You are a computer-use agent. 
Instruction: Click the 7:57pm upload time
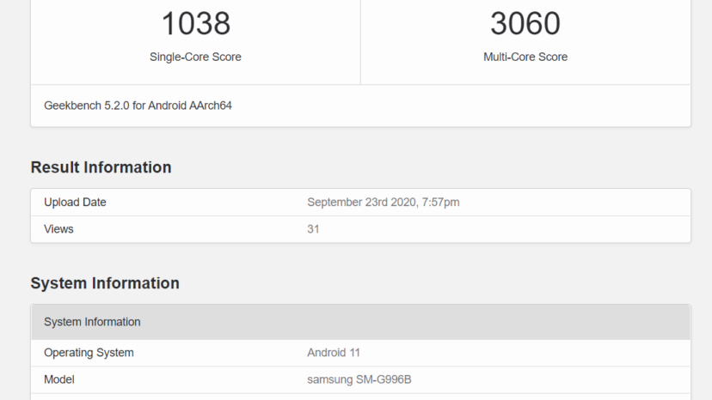coord(441,203)
